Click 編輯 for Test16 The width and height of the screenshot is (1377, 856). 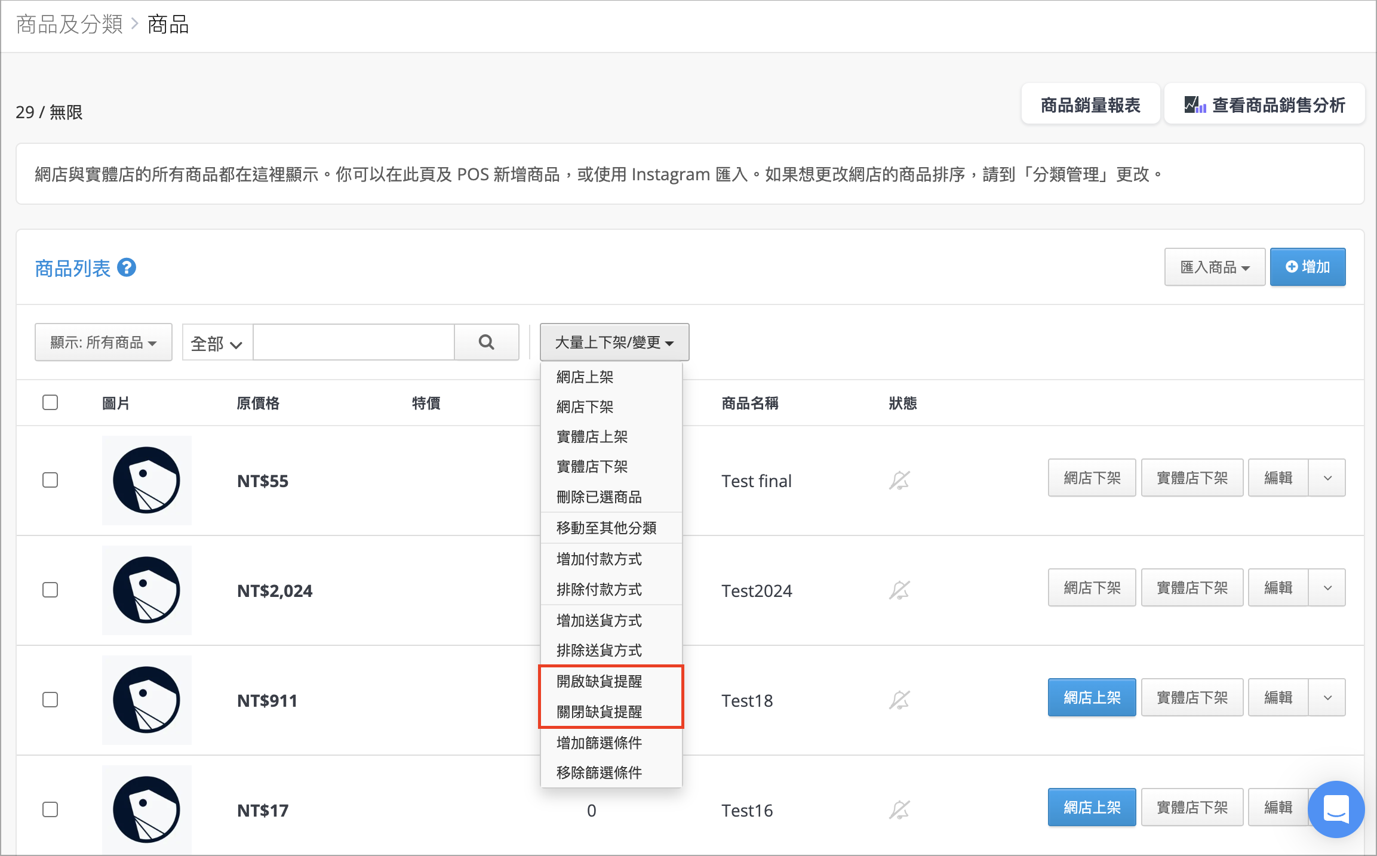(1278, 807)
